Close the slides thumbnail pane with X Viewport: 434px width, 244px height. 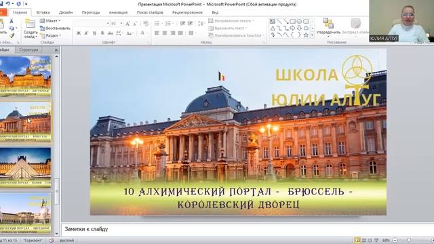tap(56, 50)
